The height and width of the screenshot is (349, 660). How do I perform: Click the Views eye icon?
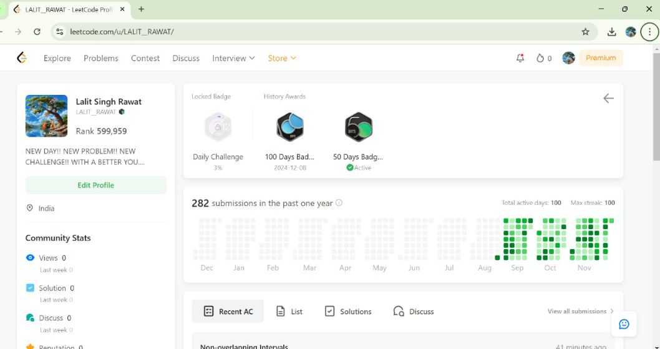click(30, 257)
